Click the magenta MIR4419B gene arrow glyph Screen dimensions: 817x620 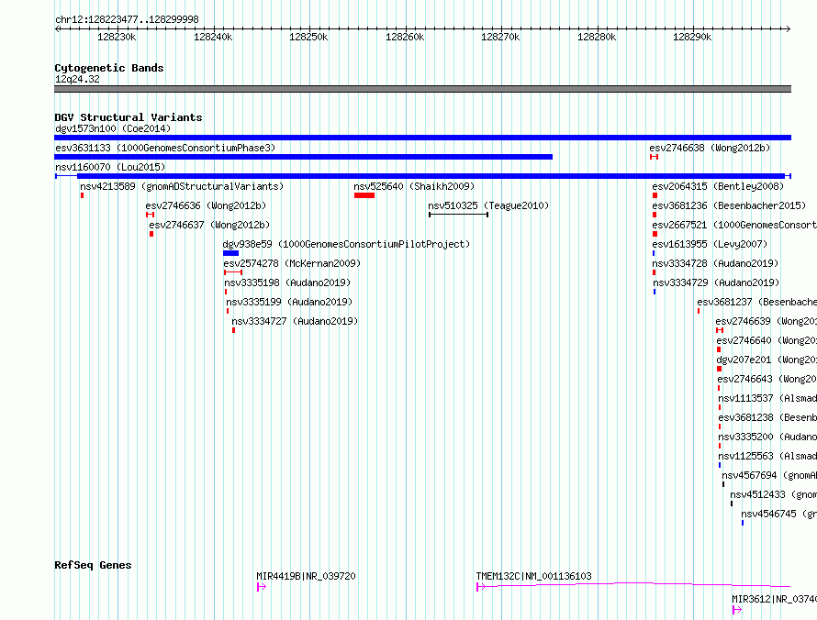pyautogui.click(x=262, y=587)
